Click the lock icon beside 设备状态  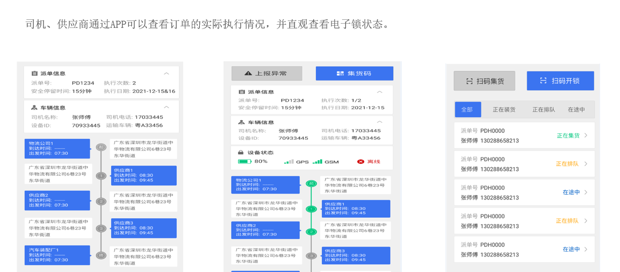point(241,153)
